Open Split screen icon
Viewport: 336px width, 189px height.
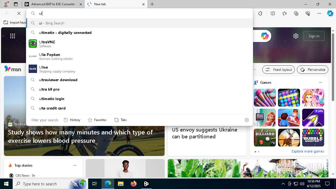point(273,13)
